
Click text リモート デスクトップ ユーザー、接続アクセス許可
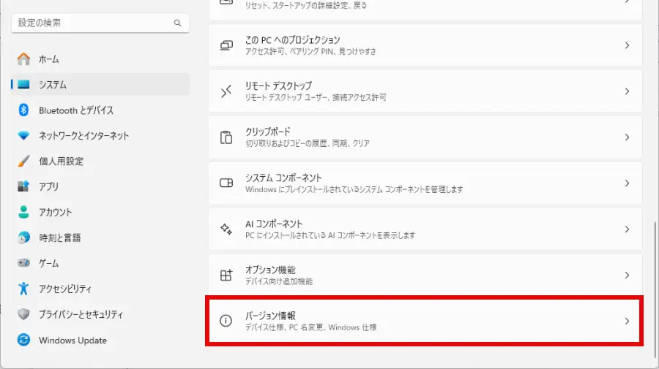pos(316,97)
